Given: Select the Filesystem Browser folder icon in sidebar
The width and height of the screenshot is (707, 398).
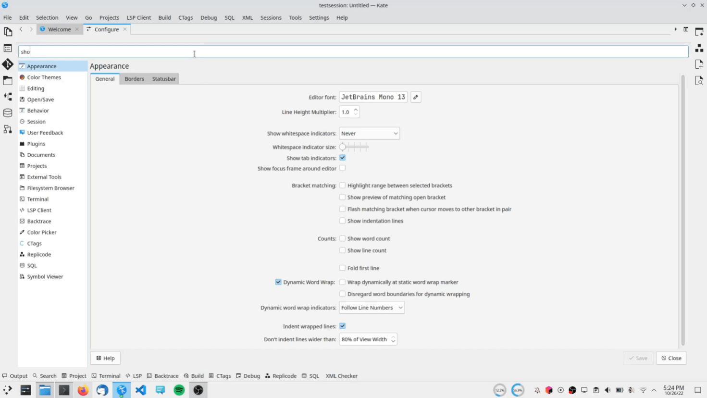Looking at the screenshot, I should click(8, 80).
